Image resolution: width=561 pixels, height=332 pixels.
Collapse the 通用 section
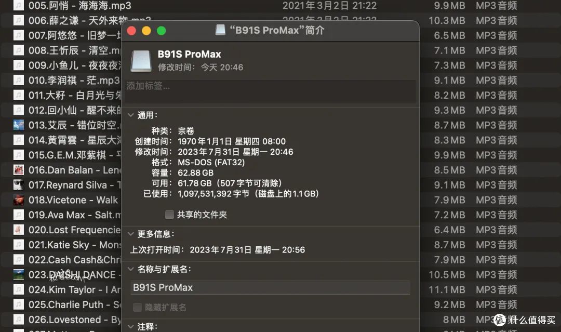pyautogui.click(x=130, y=115)
